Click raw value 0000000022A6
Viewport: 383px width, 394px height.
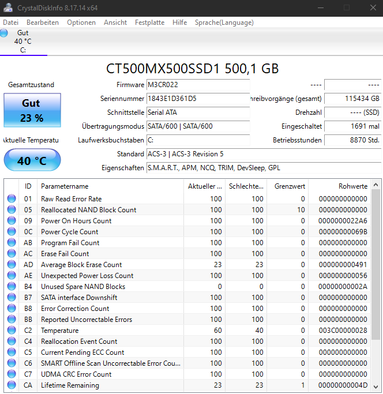tap(343, 220)
